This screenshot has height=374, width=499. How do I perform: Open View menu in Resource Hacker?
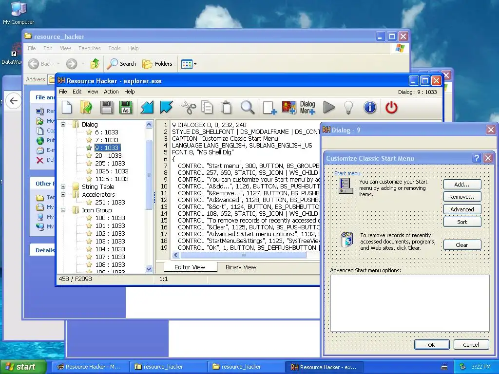pos(93,92)
